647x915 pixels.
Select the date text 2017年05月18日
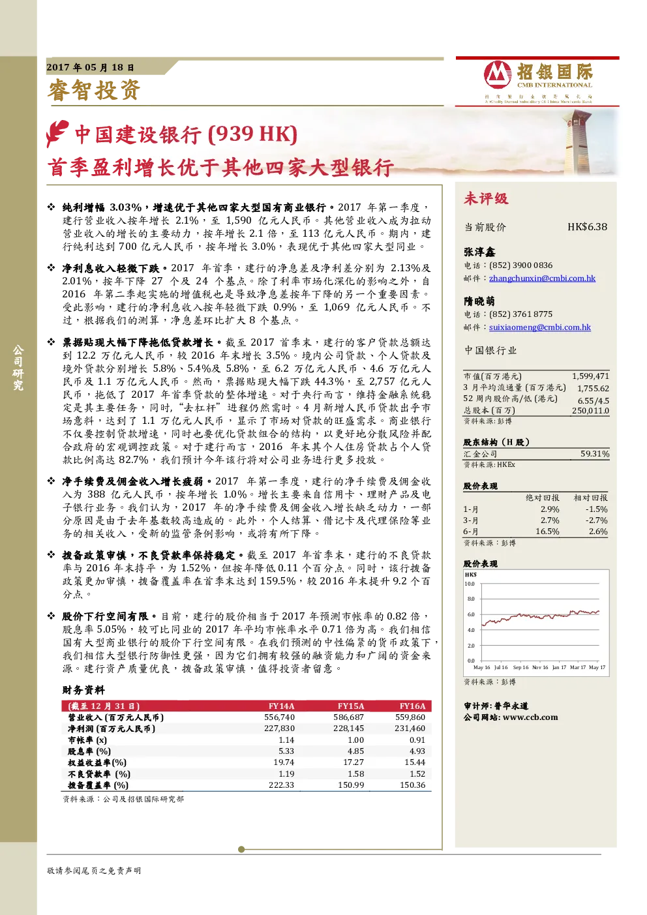pyautogui.click(x=91, y=67)
